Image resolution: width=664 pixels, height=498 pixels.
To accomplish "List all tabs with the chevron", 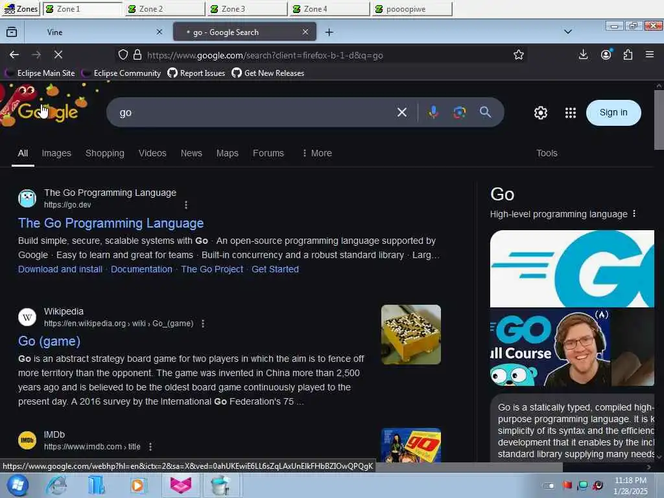I will pos(568,32).
